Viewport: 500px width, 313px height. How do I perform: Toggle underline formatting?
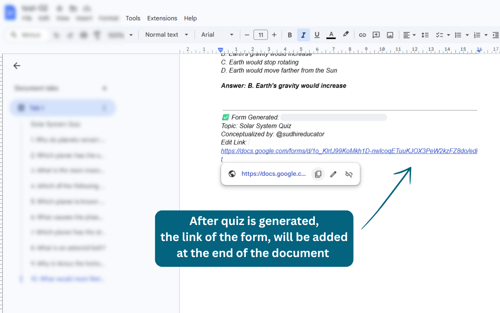click(317, 35)
